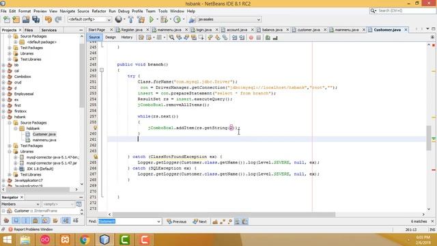
Task: Click the Search box at top right
Action: (402, 11)
